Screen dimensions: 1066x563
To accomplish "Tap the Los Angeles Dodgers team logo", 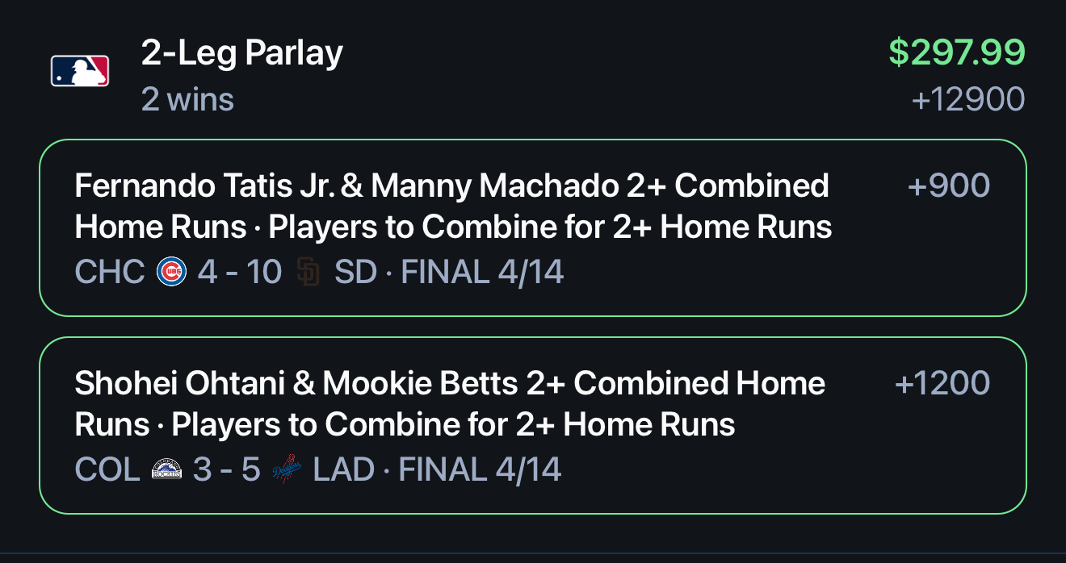I will pos(287,469).
